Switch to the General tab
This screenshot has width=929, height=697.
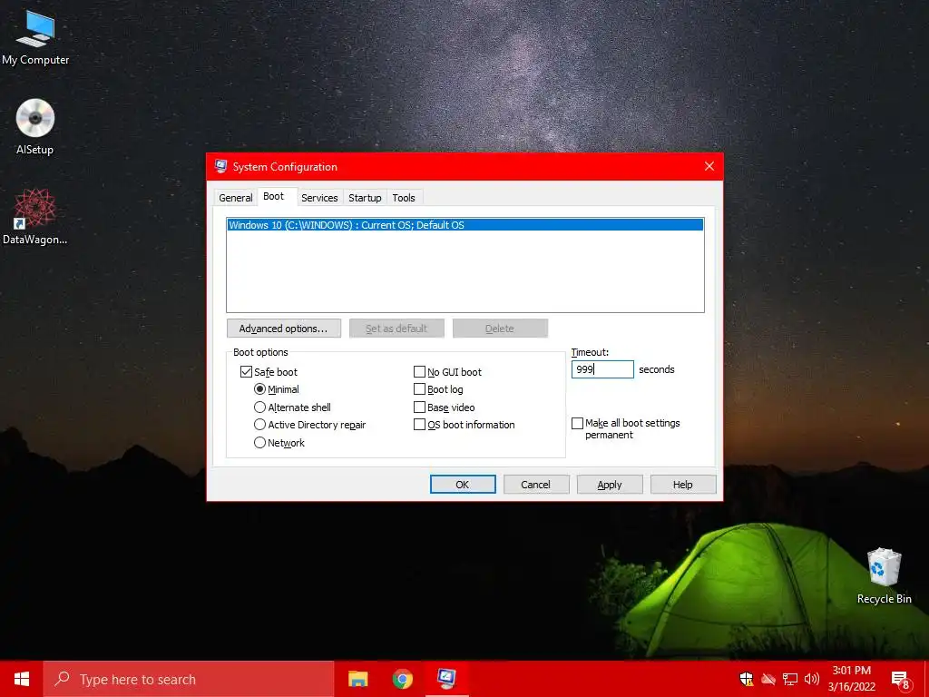click(x=236, y=198)
